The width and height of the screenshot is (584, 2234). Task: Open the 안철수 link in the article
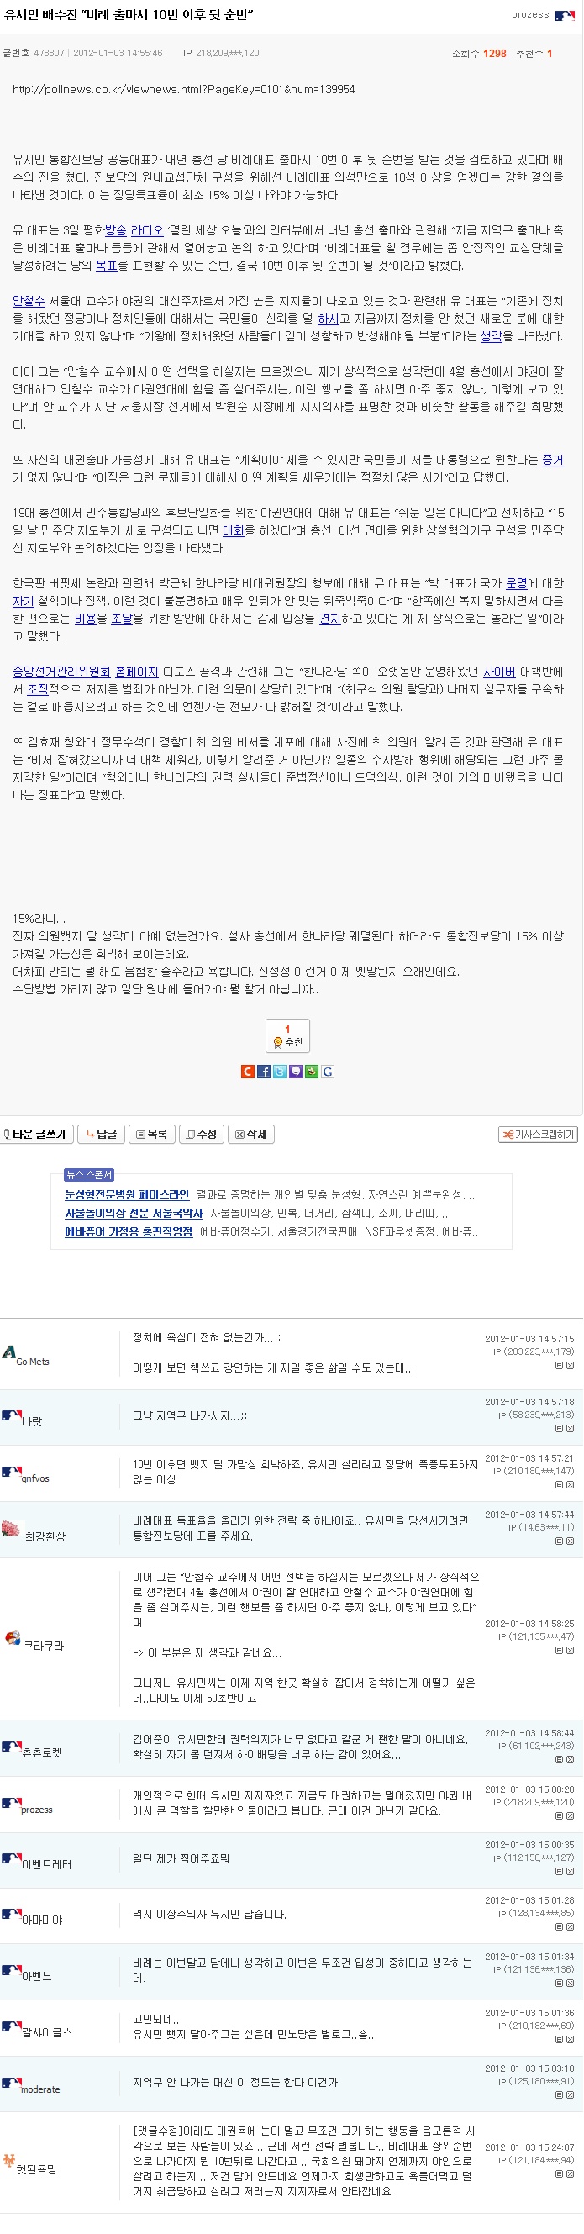point(29,301)
